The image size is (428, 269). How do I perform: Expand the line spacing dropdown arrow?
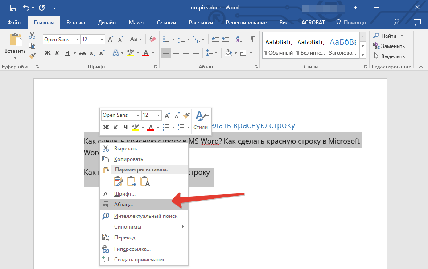tap(216, 53)
